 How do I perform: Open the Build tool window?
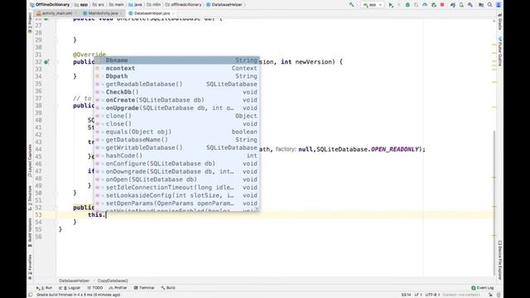coord(168,288)
